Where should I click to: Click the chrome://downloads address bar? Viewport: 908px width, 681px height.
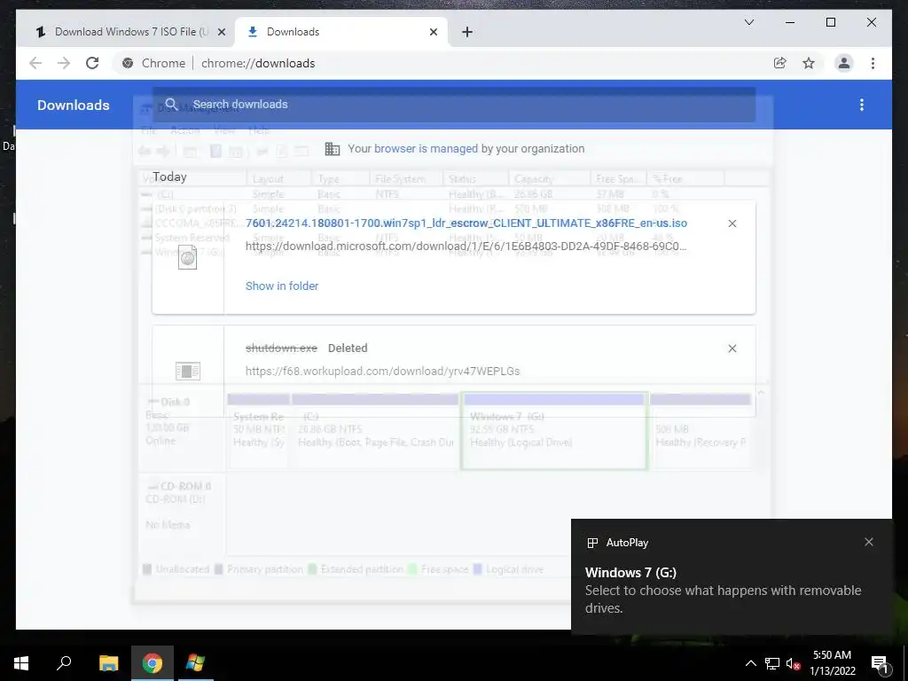[x=440, y=63]
